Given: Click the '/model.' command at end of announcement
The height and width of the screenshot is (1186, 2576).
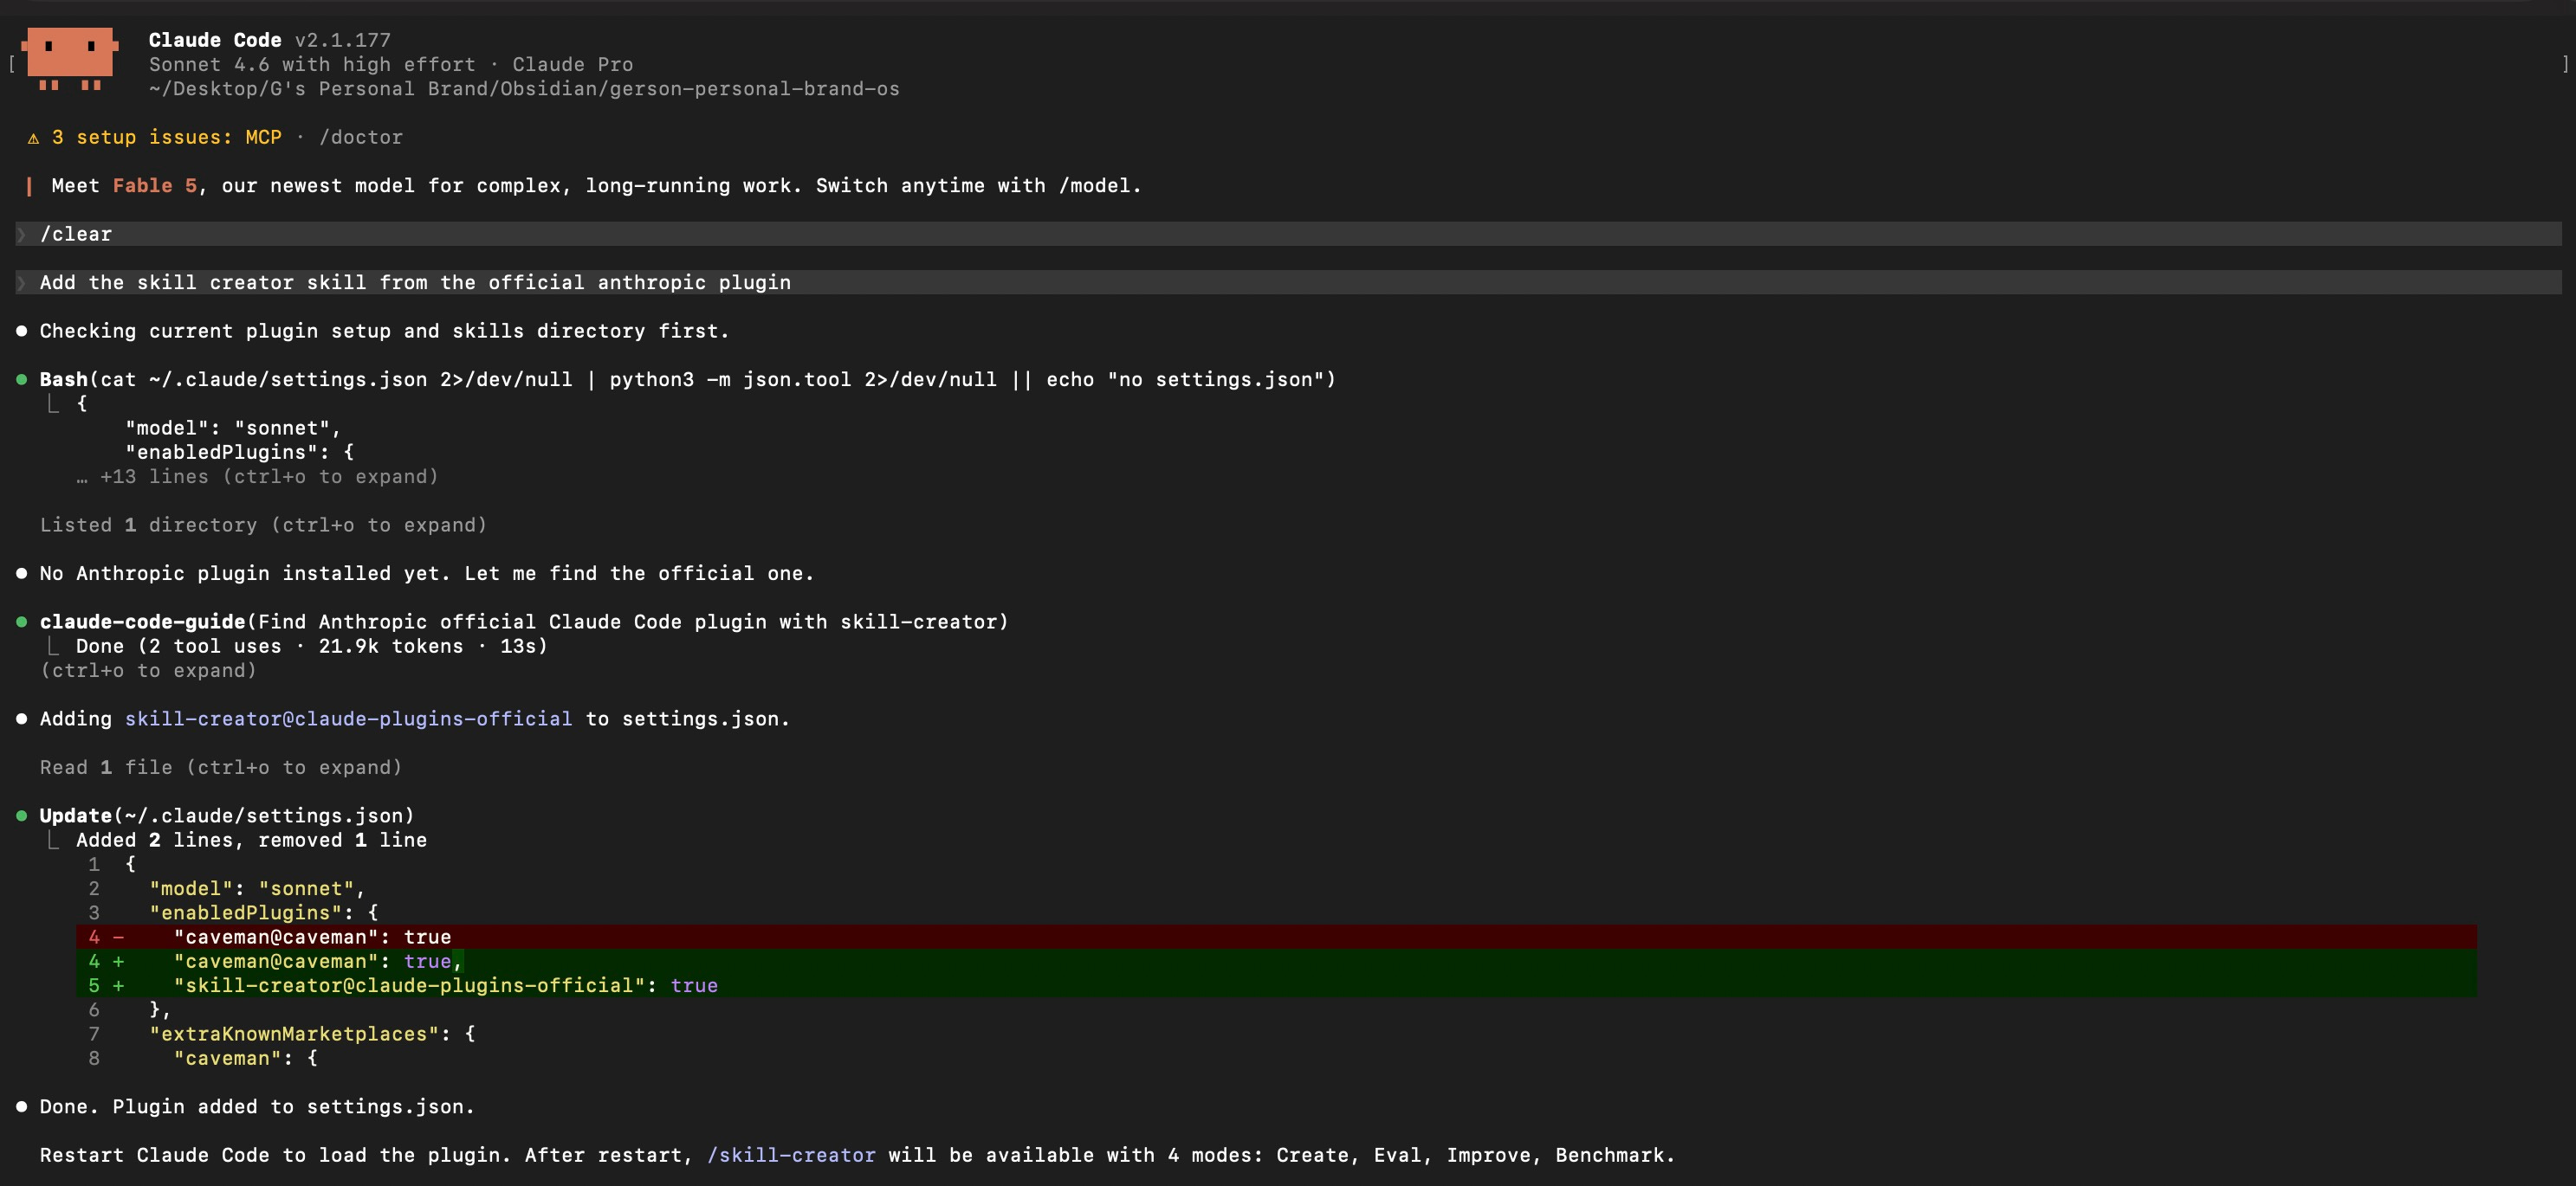Looking at the screenshot, I should coord(1100,186).
